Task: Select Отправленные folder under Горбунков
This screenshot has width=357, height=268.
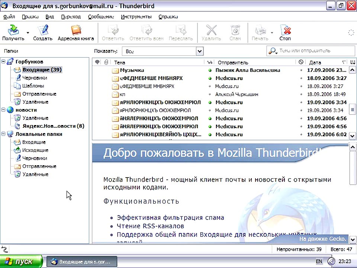Action: (x=39, y=94)
